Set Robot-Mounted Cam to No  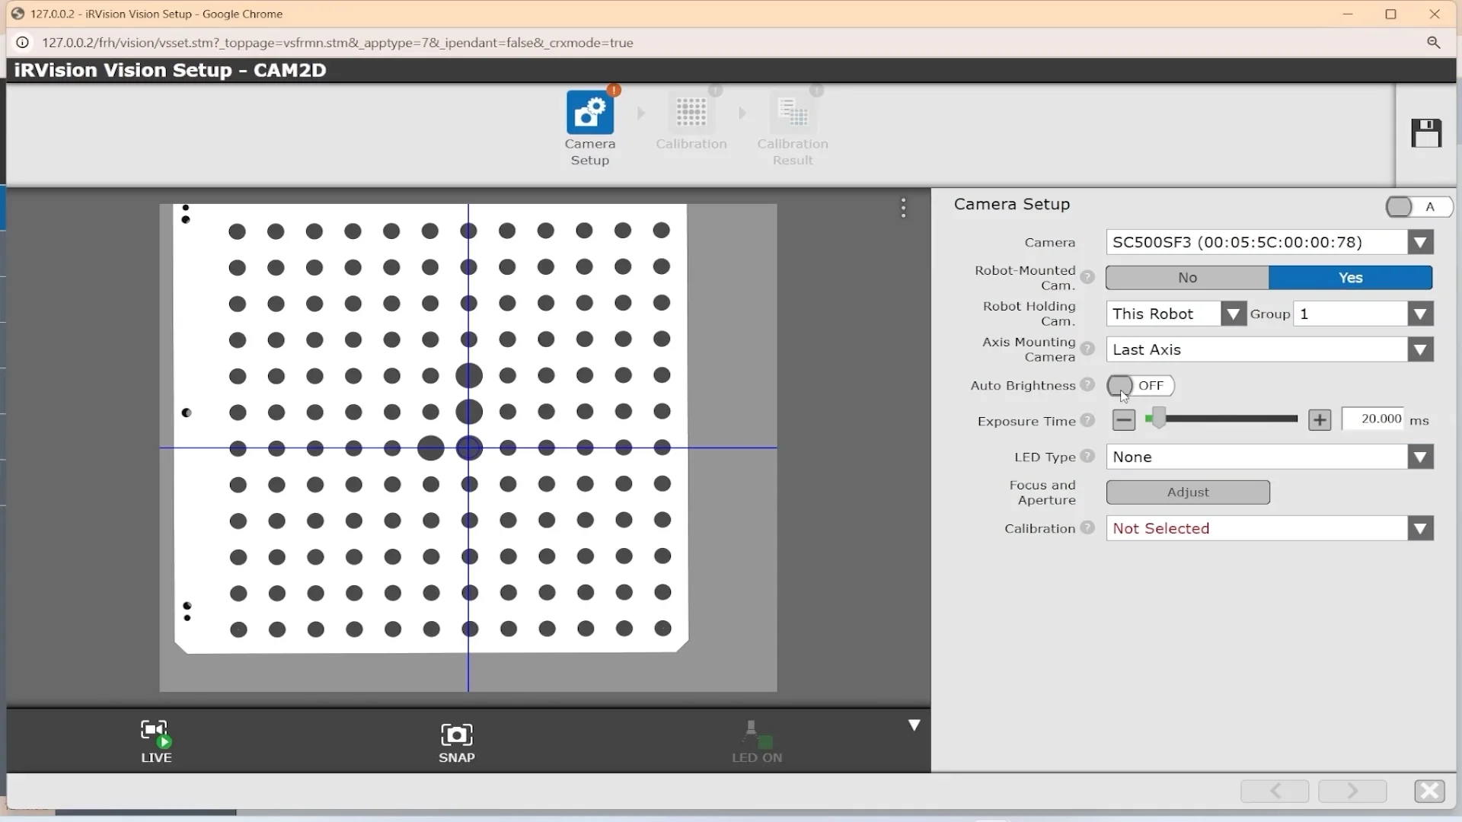point(1186,277)
